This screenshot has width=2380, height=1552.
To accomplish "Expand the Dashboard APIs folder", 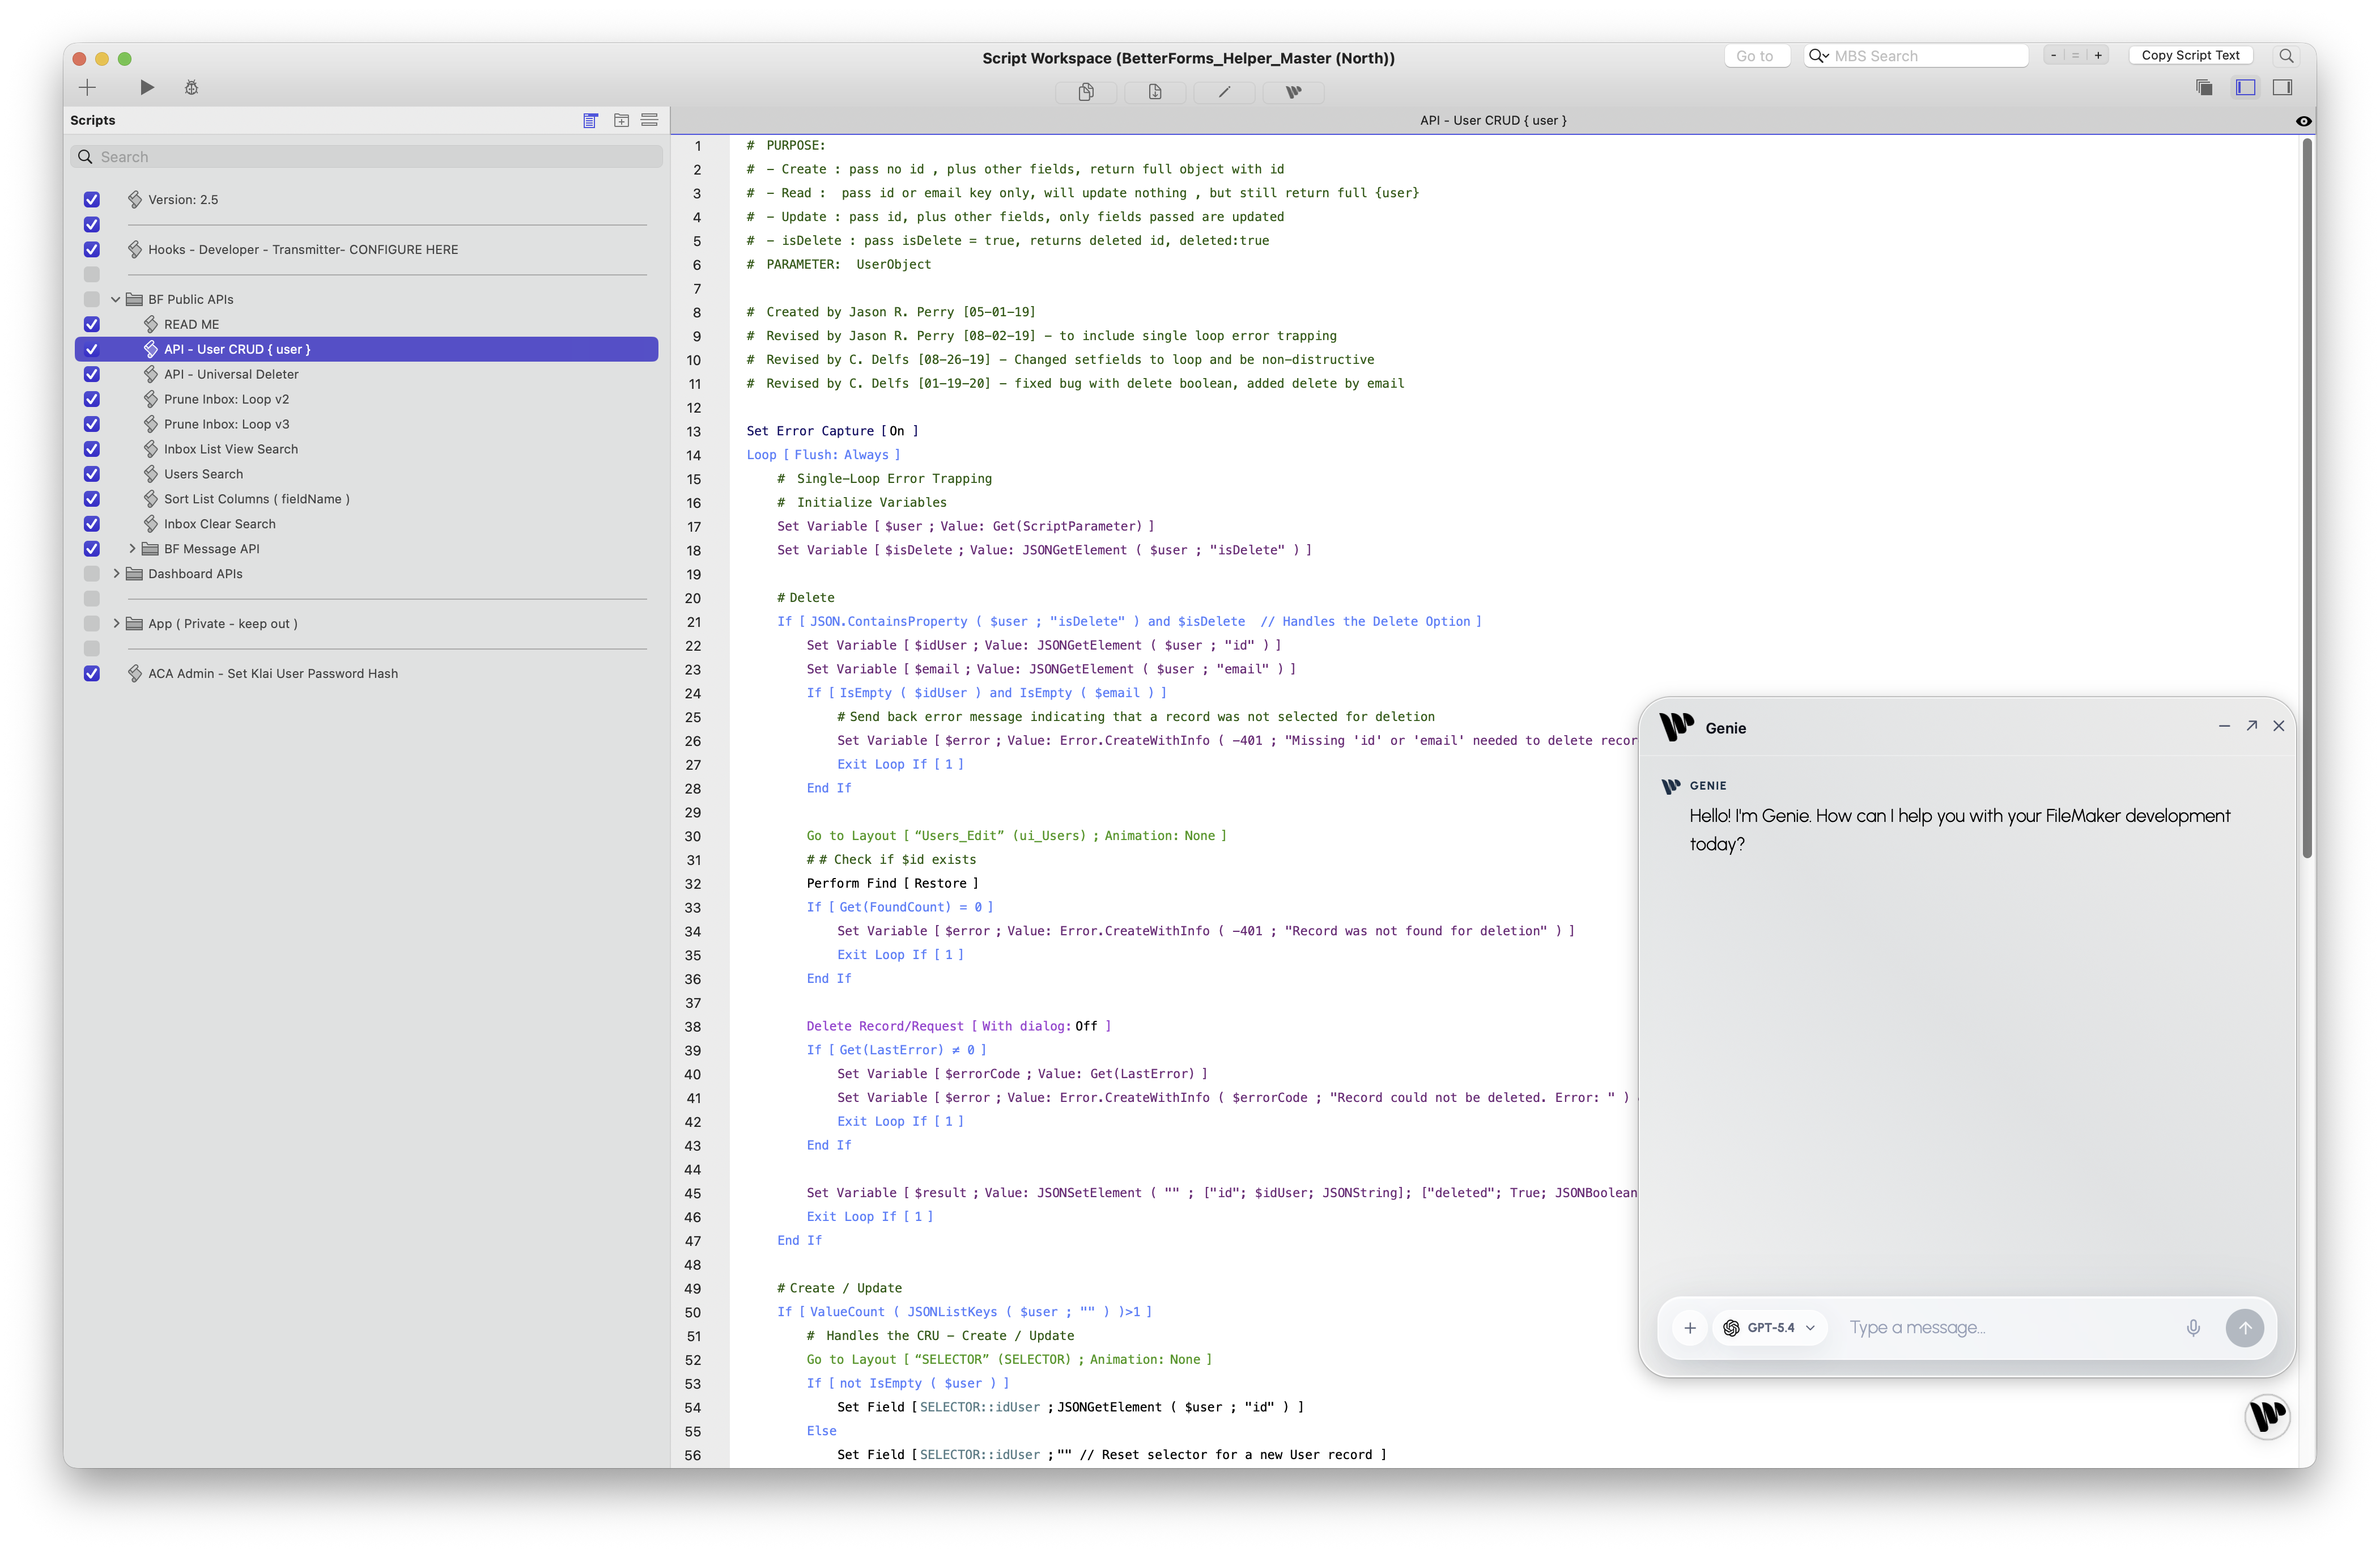I will point(116,574).
